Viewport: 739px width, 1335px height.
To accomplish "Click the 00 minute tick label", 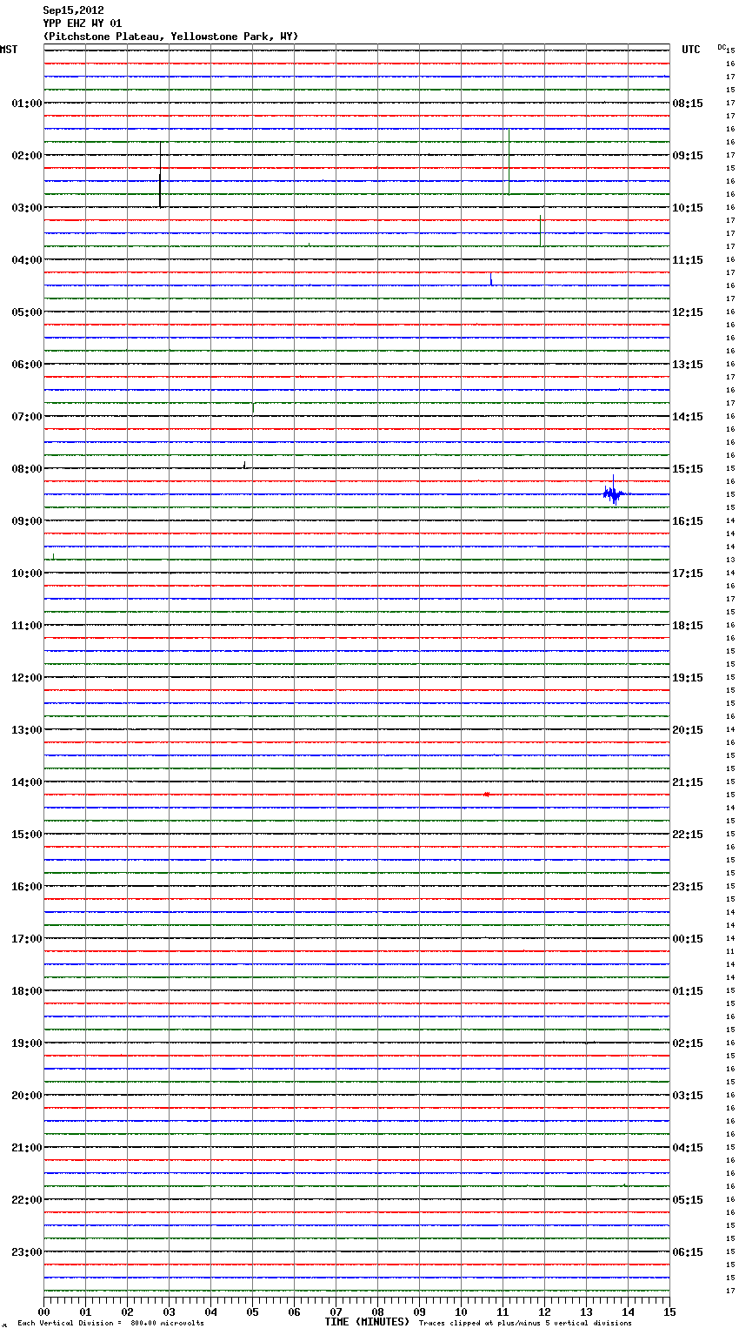I will 43,1312.
